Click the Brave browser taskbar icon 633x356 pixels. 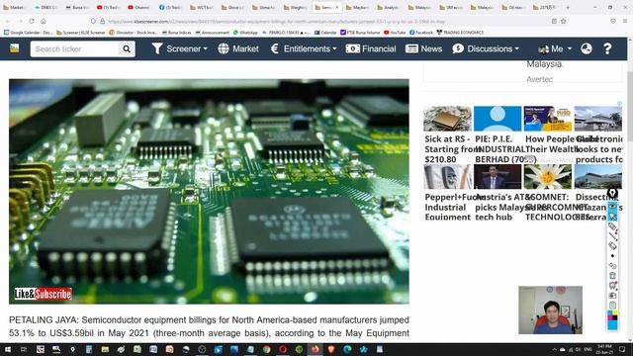coord(331,349)
